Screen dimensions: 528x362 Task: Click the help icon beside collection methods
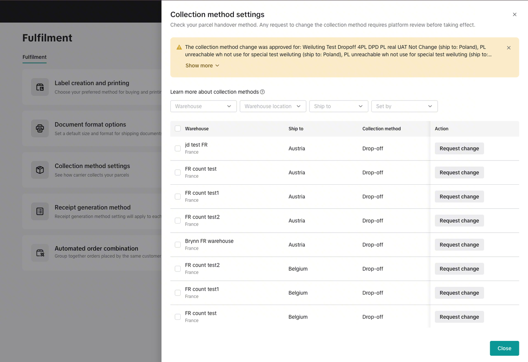[262, 92]
